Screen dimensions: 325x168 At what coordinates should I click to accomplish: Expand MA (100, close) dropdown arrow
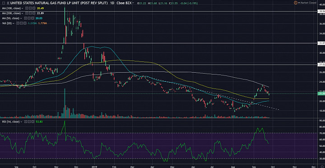click(x=23, y=8)
